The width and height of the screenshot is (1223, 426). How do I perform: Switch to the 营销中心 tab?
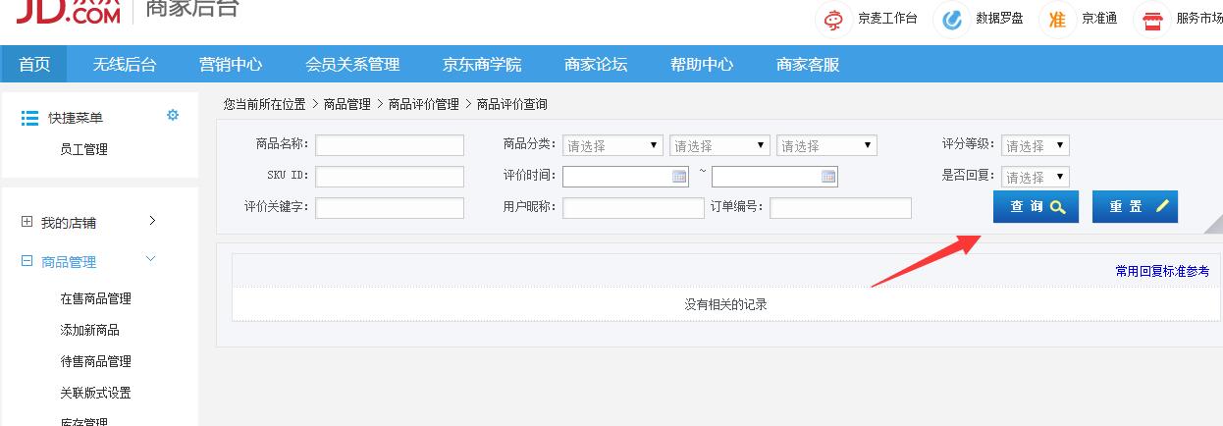pyautogui.click(x=231, y=65)
